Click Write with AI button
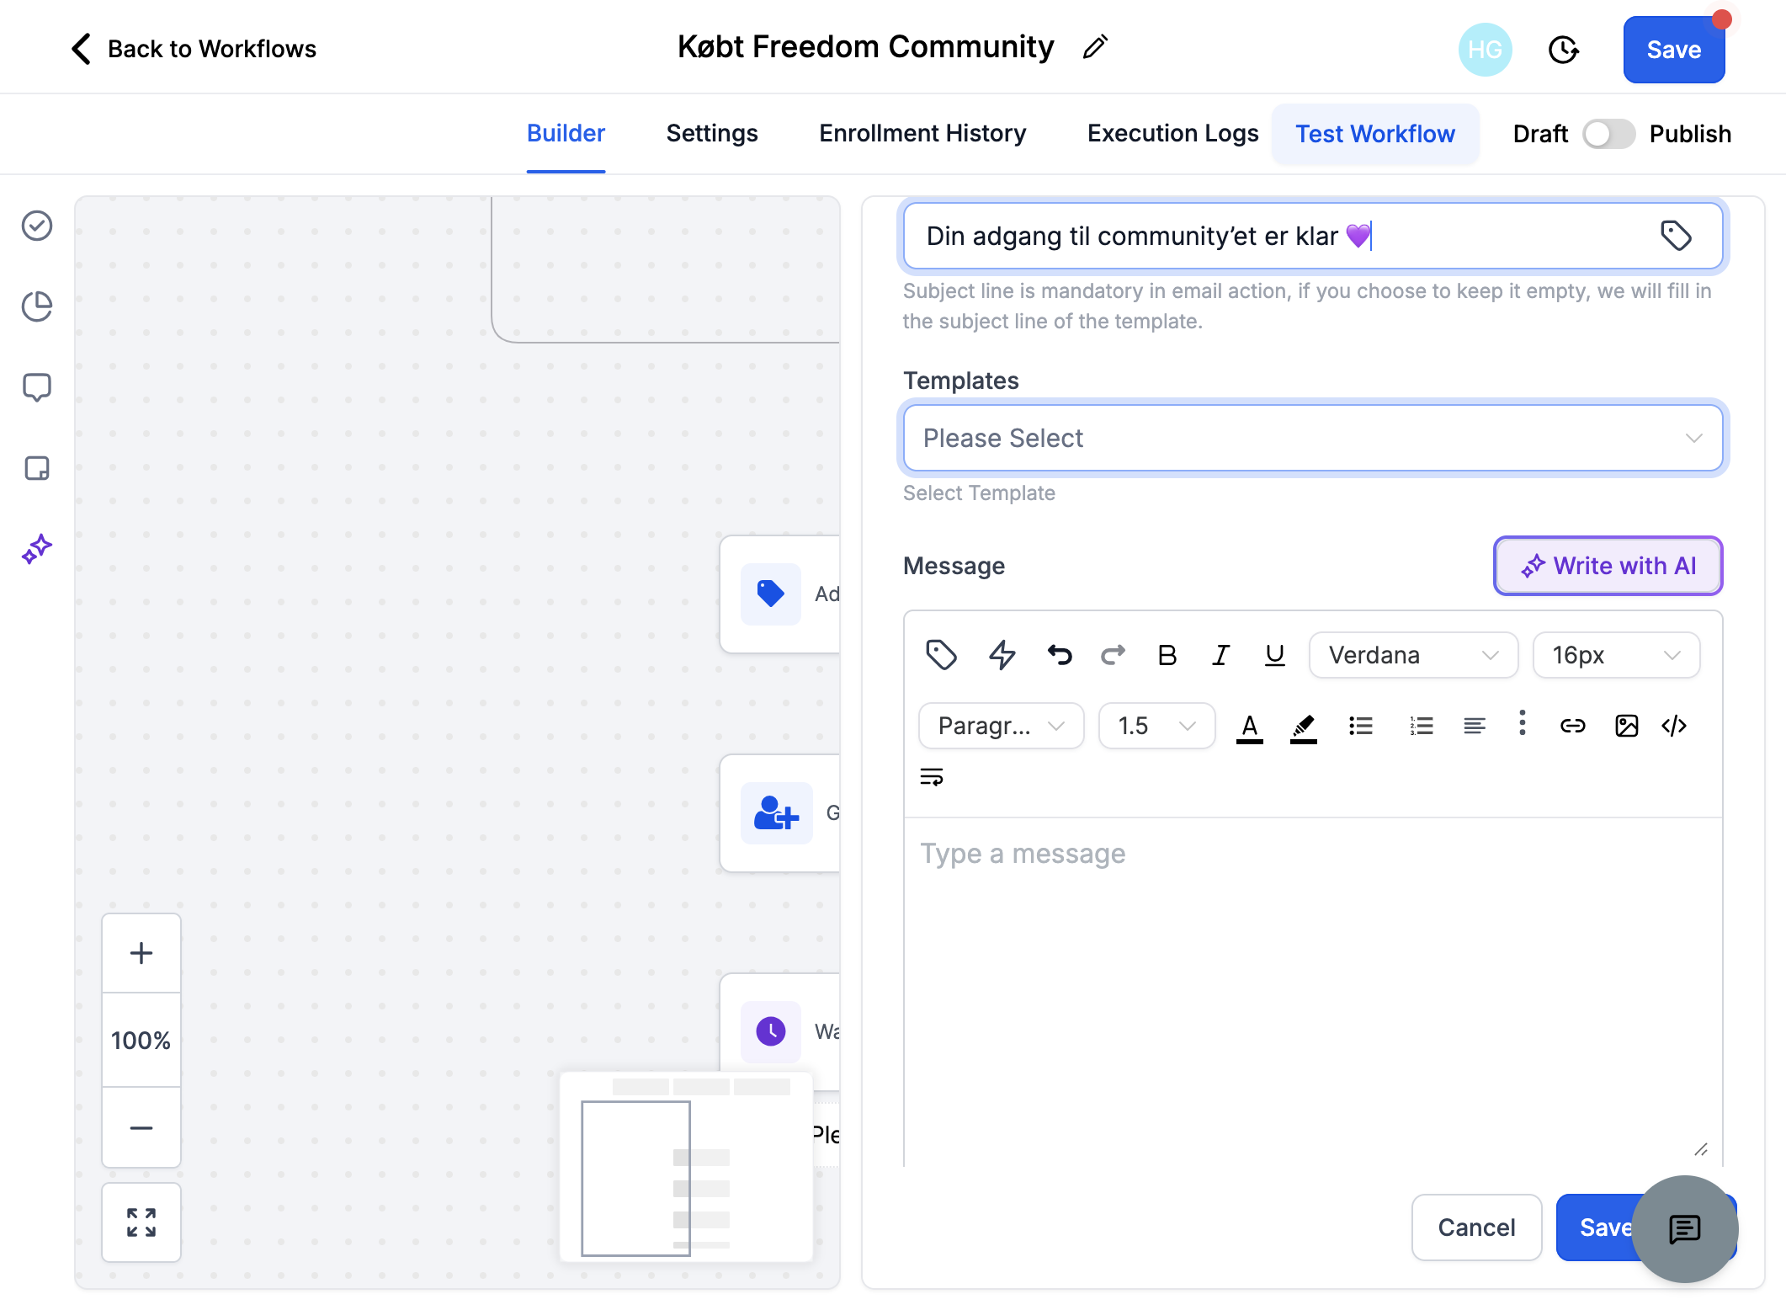Image resolution: width=1786 pixels, height=1310 pixels. coord(1608,566)
